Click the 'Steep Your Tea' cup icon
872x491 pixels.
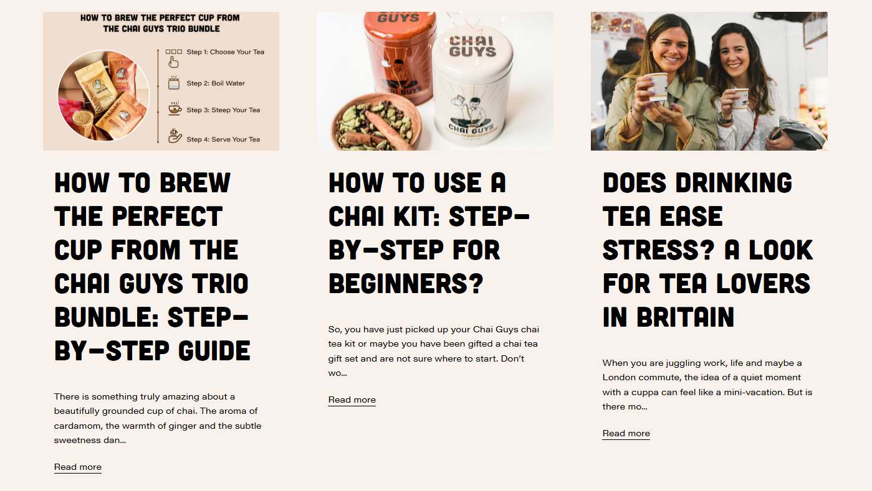click(175, 110)
